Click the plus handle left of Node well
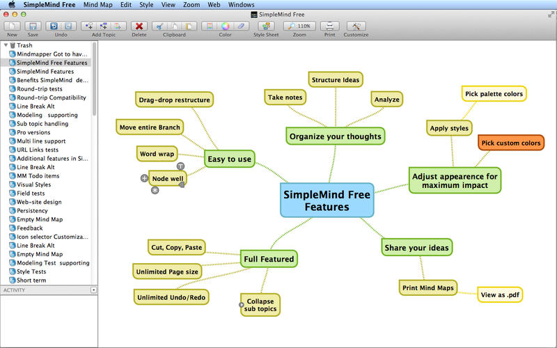This screenshot has height=348, width=557. coord(144,178)
